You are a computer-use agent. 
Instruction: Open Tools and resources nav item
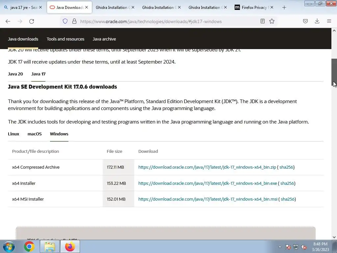click(x=65, y=39)
